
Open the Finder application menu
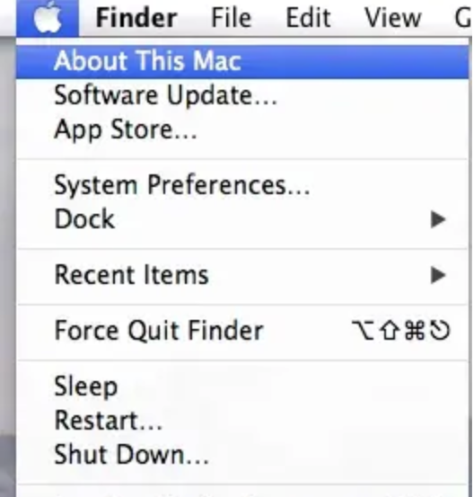point(136,18)
